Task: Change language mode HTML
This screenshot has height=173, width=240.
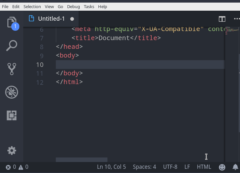Action: coord(204,167)
